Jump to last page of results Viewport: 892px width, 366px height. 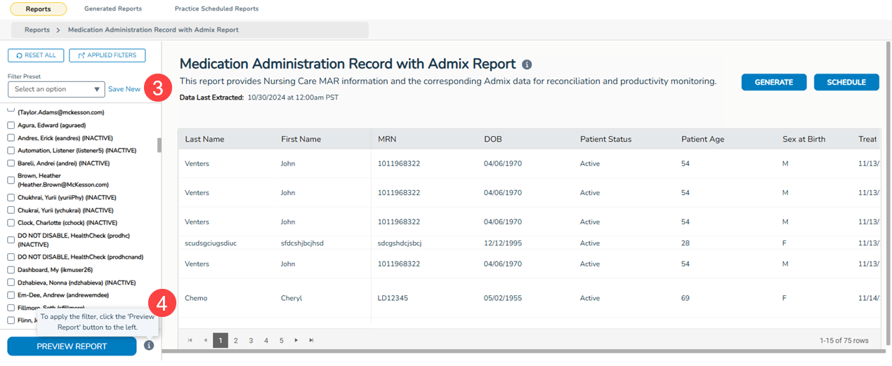tap(311, 340)
